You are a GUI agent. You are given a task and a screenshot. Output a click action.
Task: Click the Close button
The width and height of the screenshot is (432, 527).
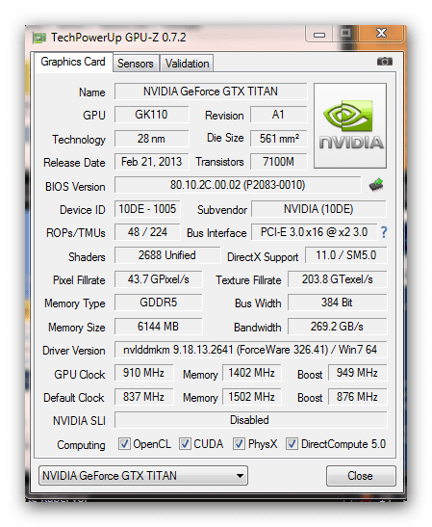[361, 476]
